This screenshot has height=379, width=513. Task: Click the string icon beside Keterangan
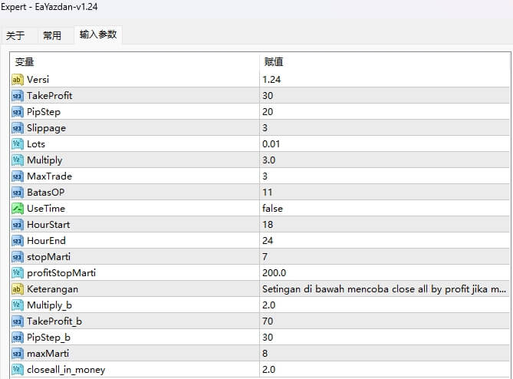(18, 289)
